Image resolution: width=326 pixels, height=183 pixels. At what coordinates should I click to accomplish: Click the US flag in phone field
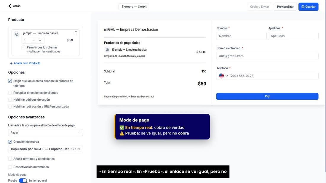(221, 76)
